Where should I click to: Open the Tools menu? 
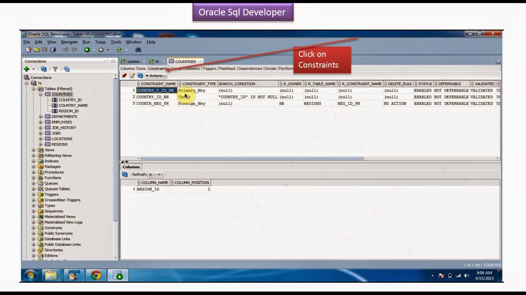tap(116, 42)
